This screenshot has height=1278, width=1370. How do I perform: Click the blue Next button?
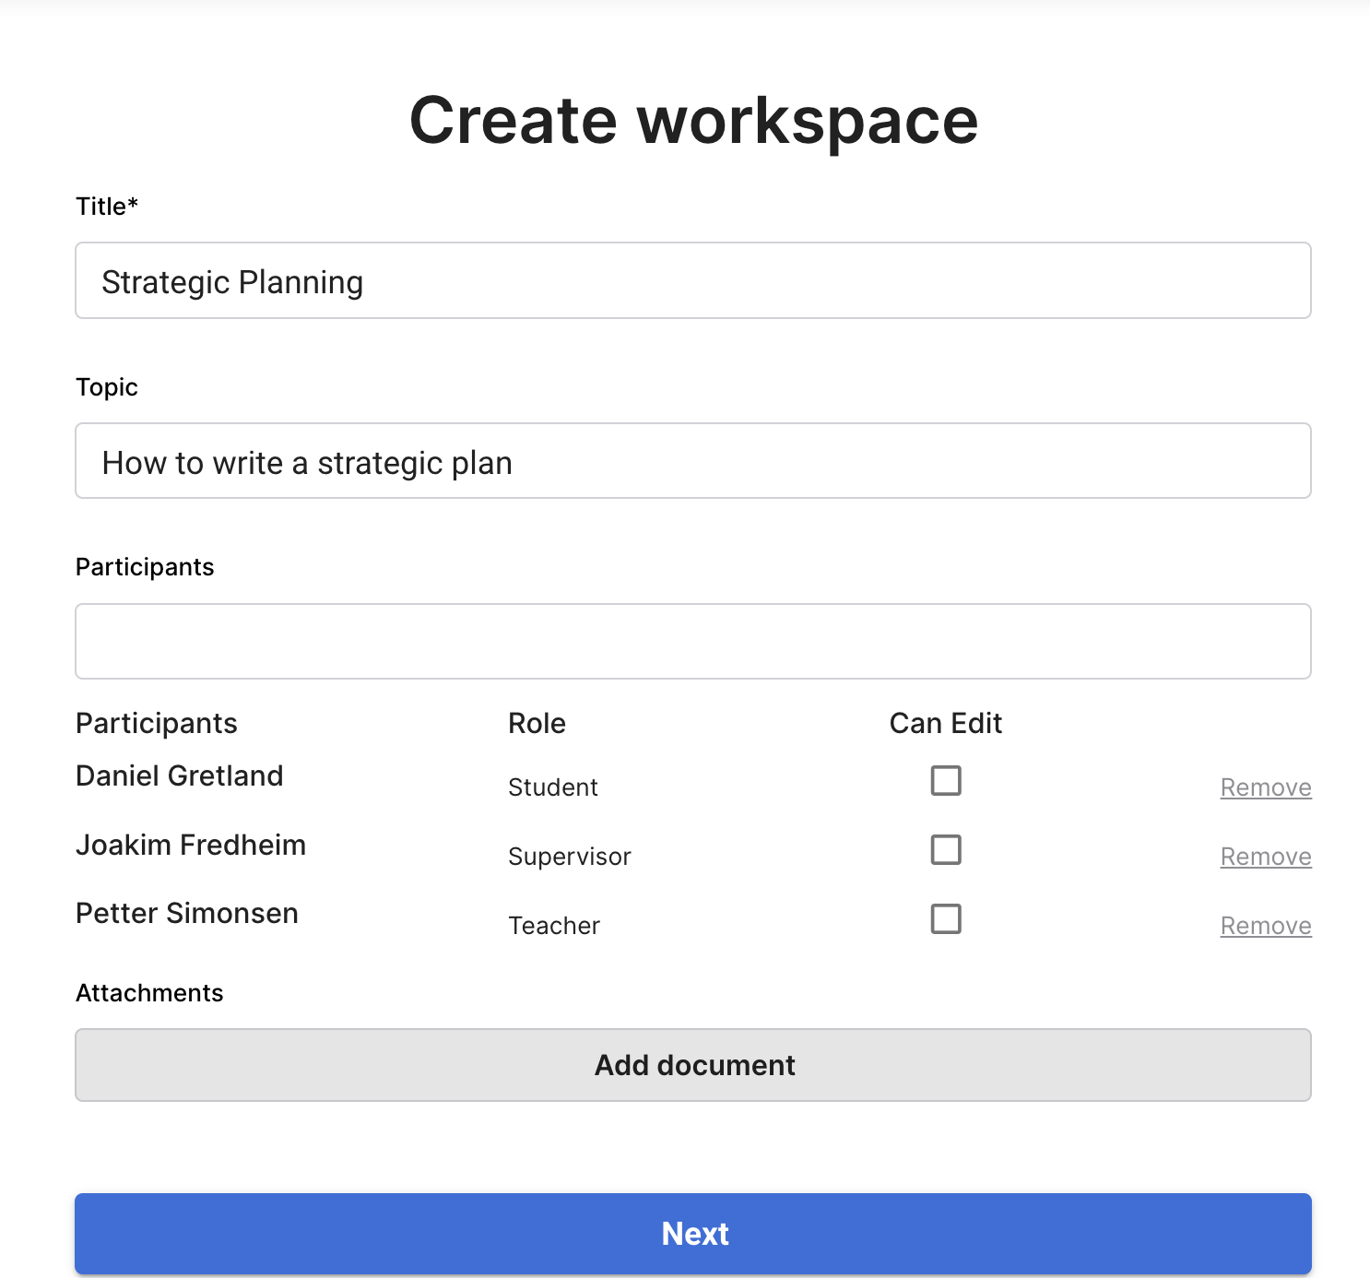pyautogui.click(x=692, y=1234)
